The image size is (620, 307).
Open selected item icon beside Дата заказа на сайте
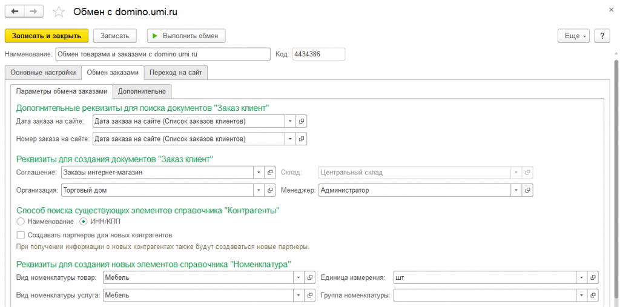[302, 121]
